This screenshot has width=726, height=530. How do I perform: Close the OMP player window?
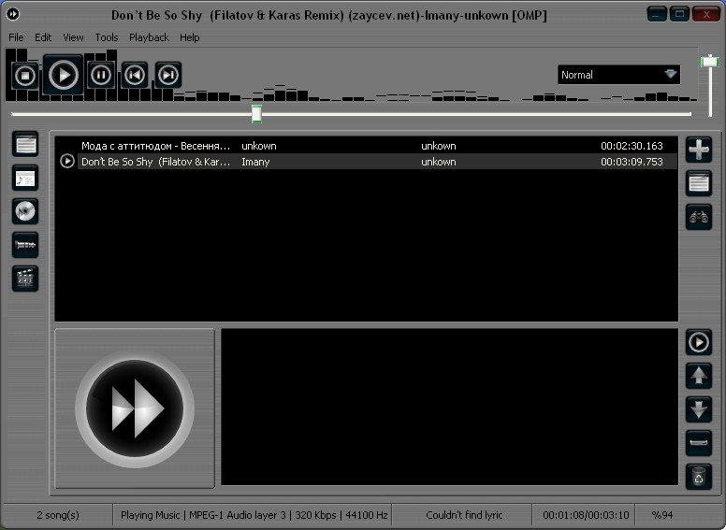tap(706, 14)
